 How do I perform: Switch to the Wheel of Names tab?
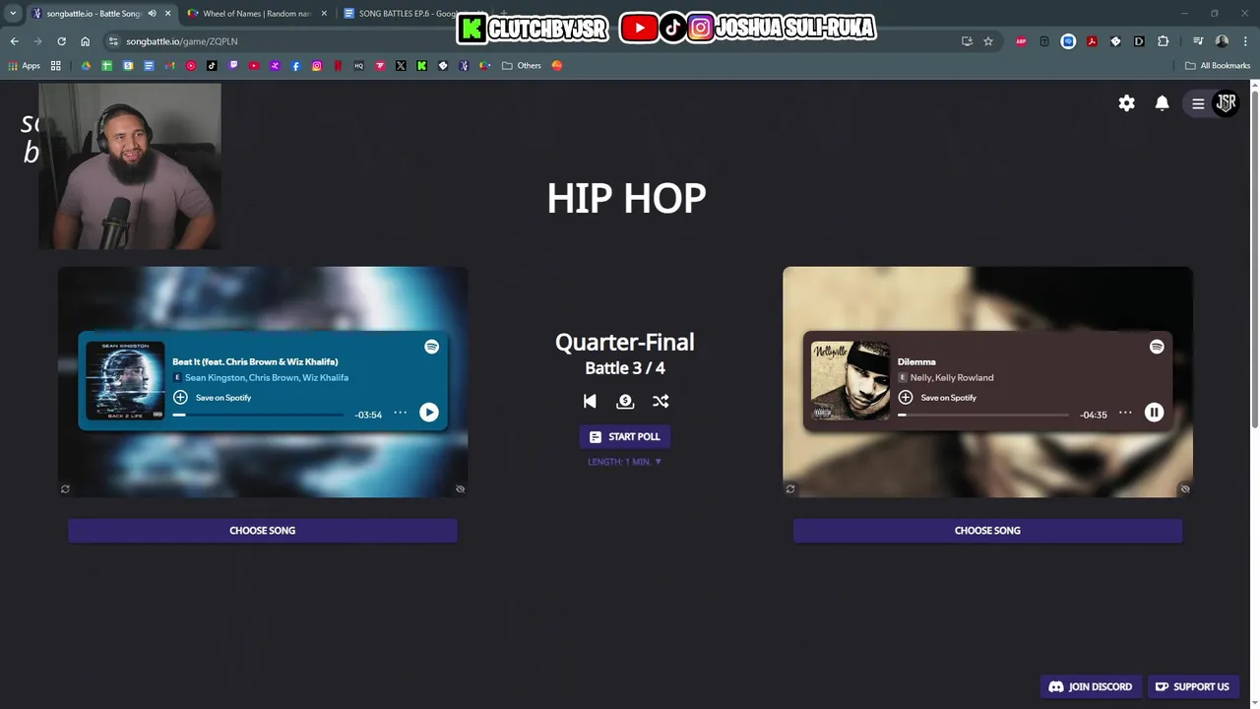(x=256, y=14)
